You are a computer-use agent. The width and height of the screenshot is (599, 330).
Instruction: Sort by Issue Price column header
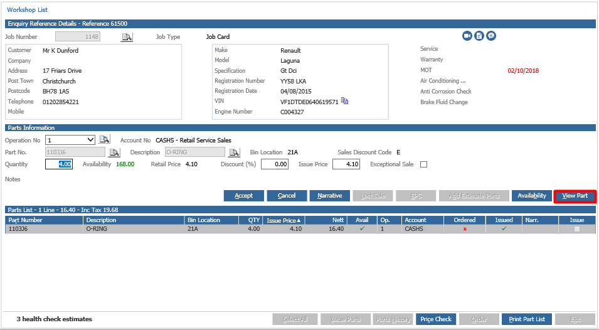pos(284,220)
